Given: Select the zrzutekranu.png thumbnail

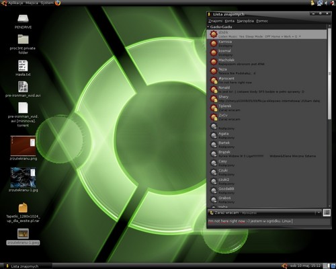Looking at the screenshot, I should (x=23, y=146).
